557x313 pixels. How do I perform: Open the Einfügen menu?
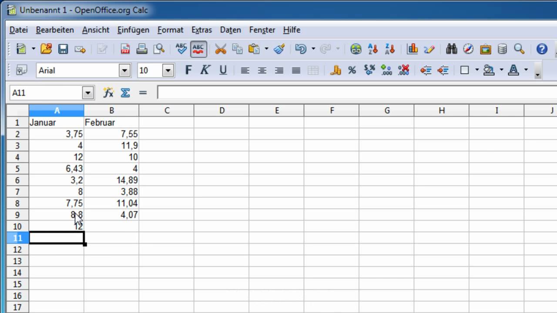[133, 30]
